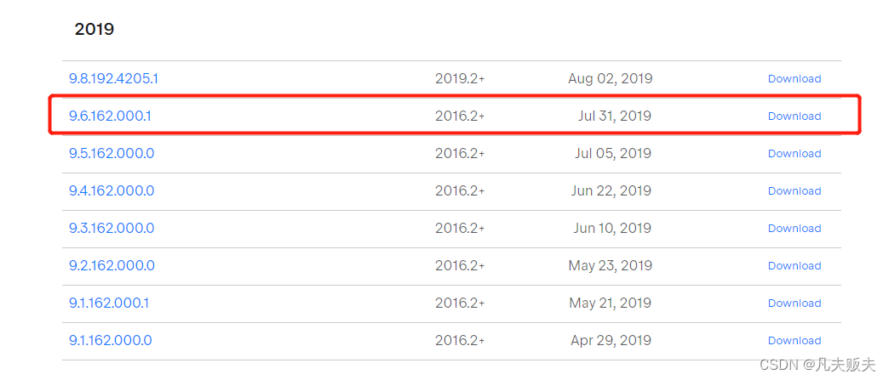Viewport: 889px width, 380px height.
Task: Open version 9.5.162.000.0 link
Action: tap(112, 154)
